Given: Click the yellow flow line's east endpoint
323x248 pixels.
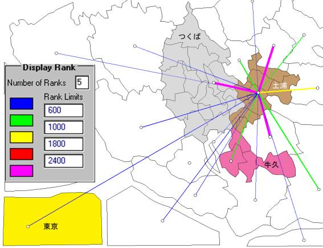Looking at the screenshot, I should click(x=317, y=88).
